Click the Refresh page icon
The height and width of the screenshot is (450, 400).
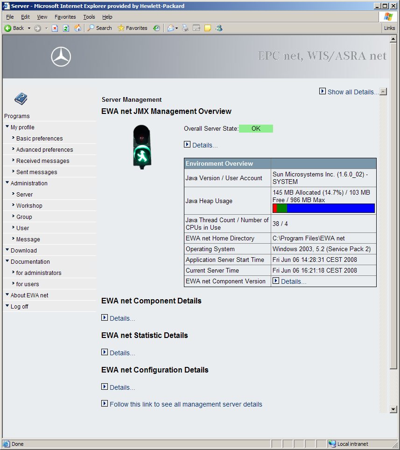click(66, 28)
